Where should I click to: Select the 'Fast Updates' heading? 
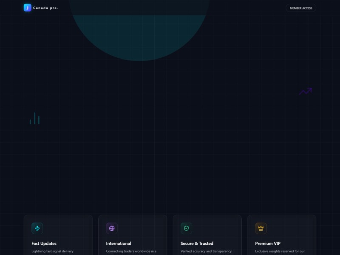[44, 244]
